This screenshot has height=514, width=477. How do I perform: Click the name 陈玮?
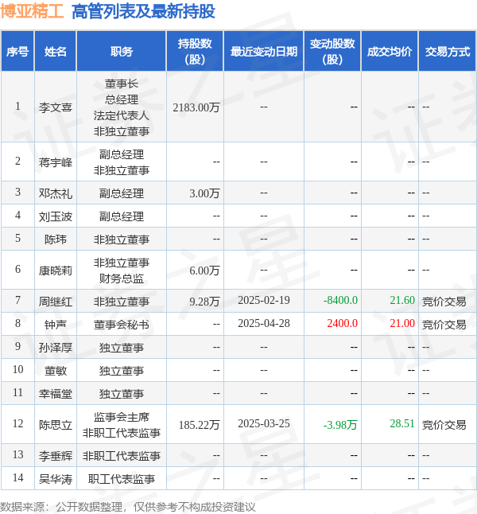(x=56, y=239)
